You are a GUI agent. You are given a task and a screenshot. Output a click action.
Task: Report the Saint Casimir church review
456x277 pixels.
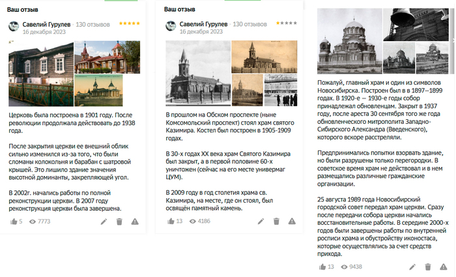coord(292,222)
